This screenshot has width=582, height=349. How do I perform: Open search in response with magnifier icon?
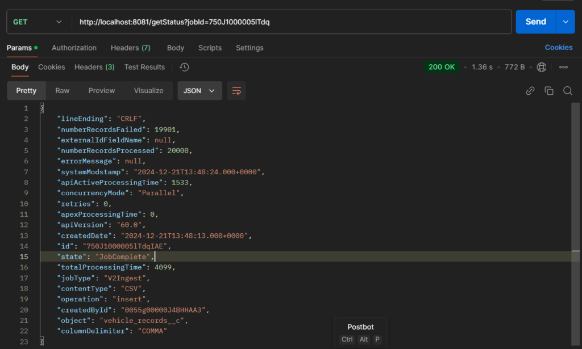(x=567, y=91)
